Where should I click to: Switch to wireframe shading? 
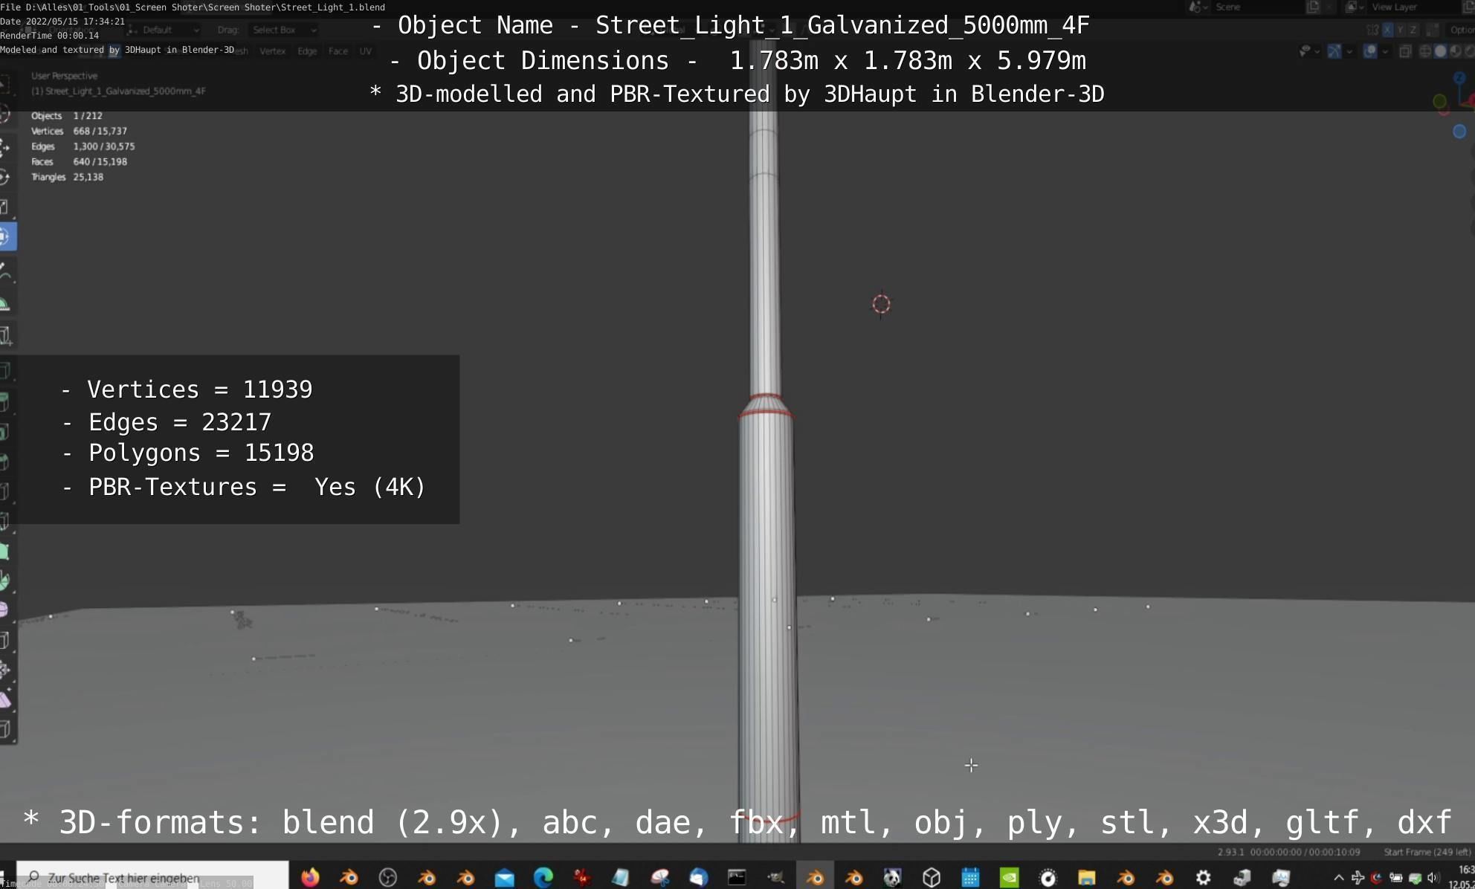coord(1425,51)
